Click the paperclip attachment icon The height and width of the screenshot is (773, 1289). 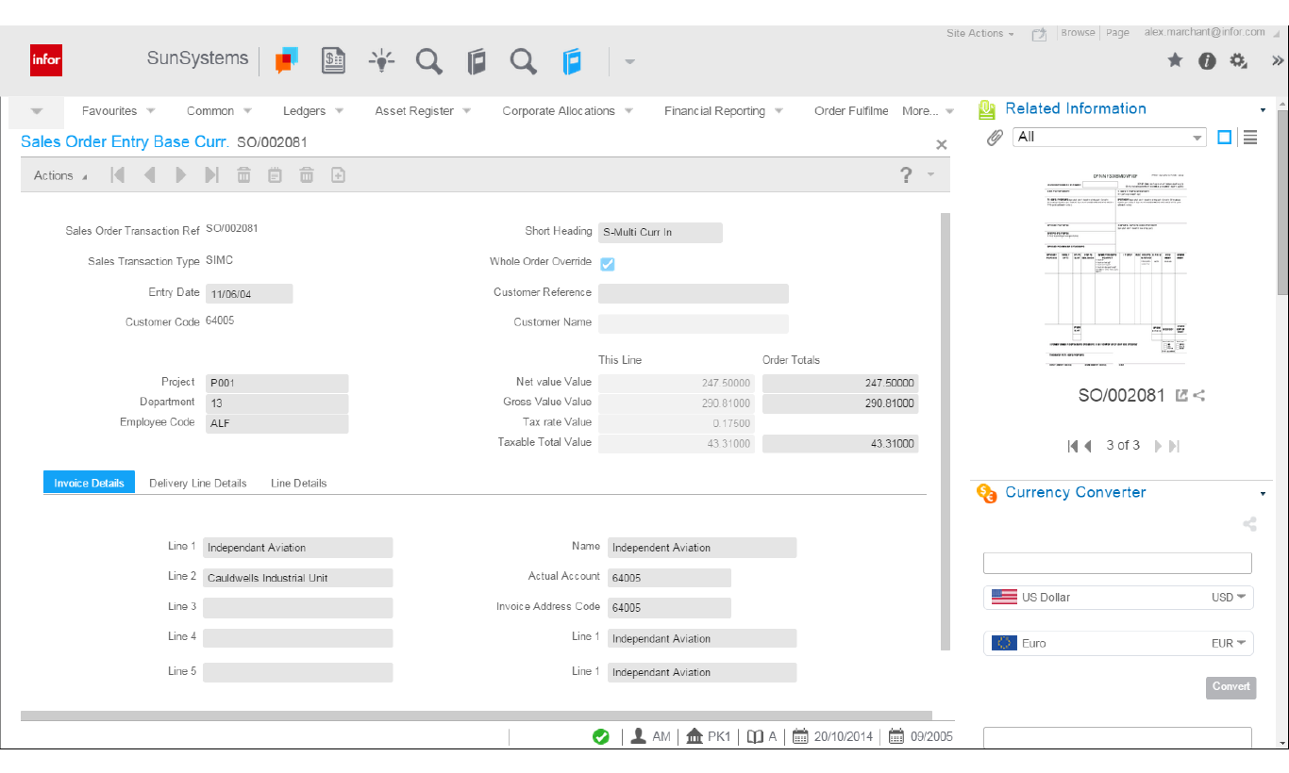click(x=995, y=138)
